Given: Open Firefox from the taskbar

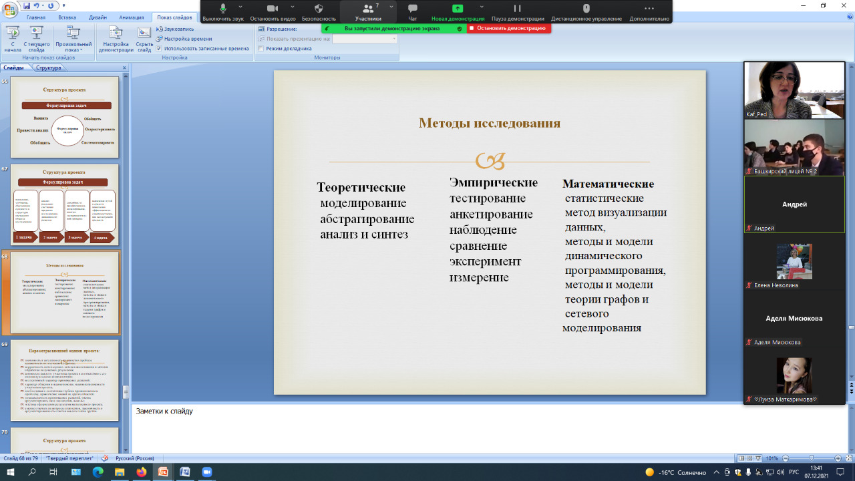Looking at the screenshot, I should 141,472.
